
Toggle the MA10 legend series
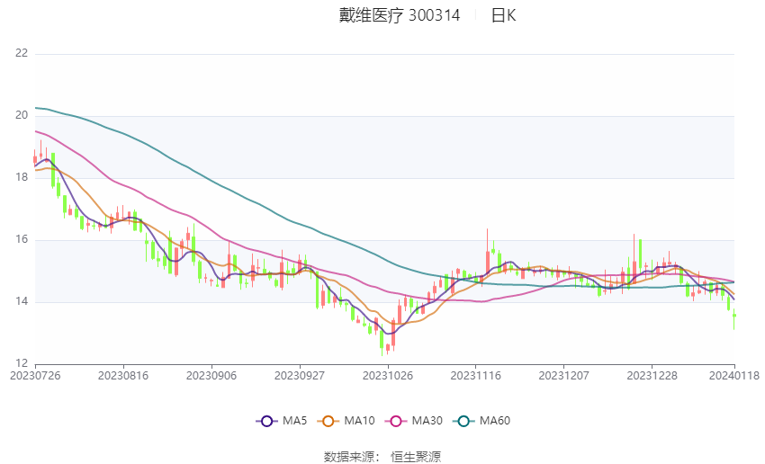click(x=346, y=421)
